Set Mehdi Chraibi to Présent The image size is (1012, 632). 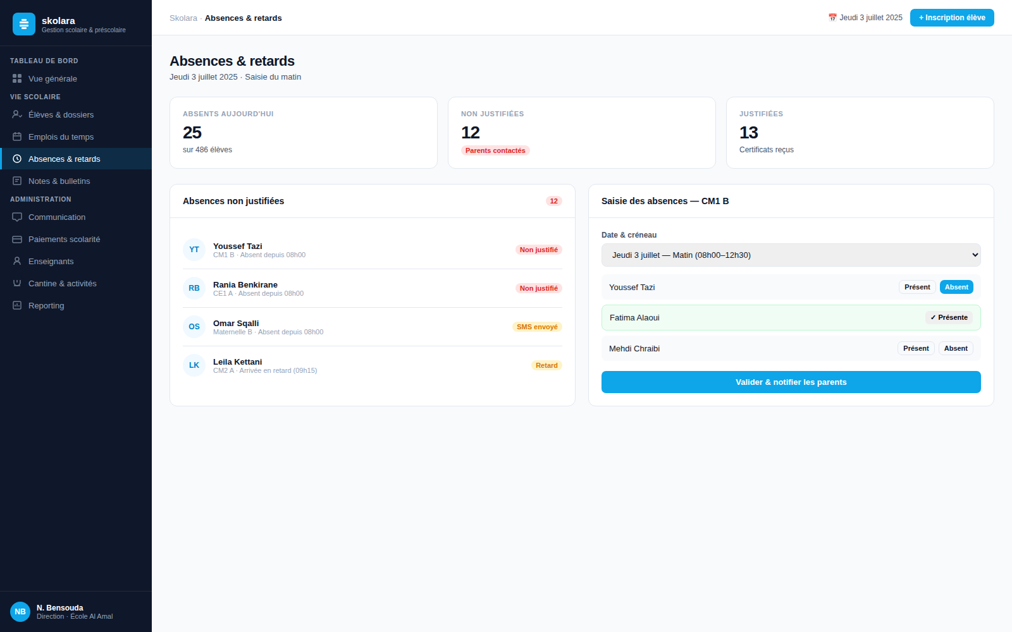click(x=916, y=348)
